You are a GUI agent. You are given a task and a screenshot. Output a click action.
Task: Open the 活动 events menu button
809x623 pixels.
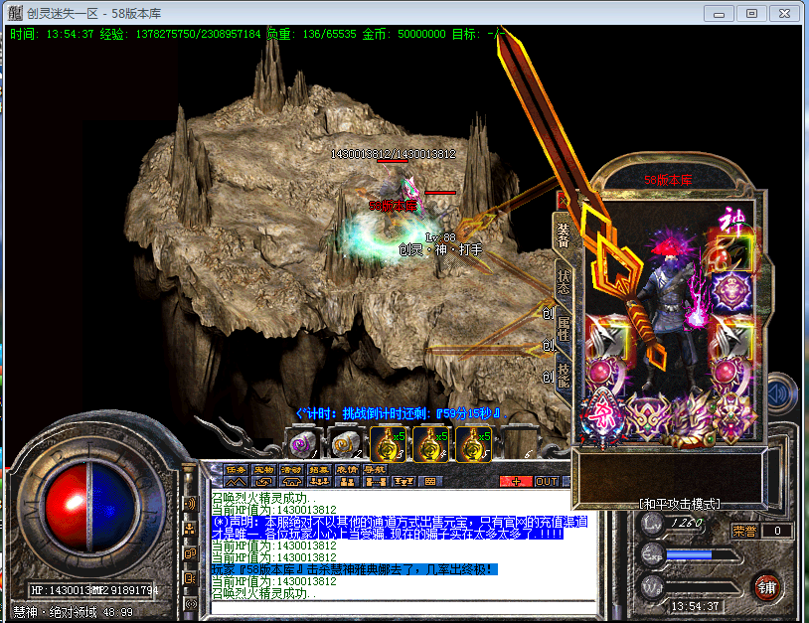(291, 469)
